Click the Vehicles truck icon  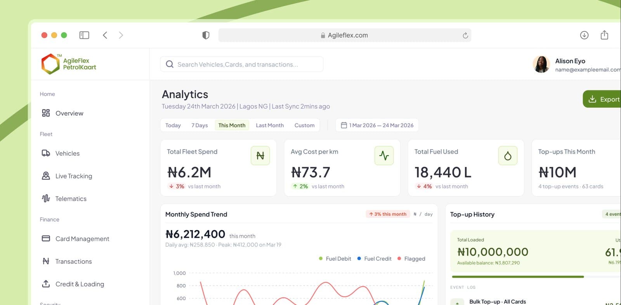[46, 153]
